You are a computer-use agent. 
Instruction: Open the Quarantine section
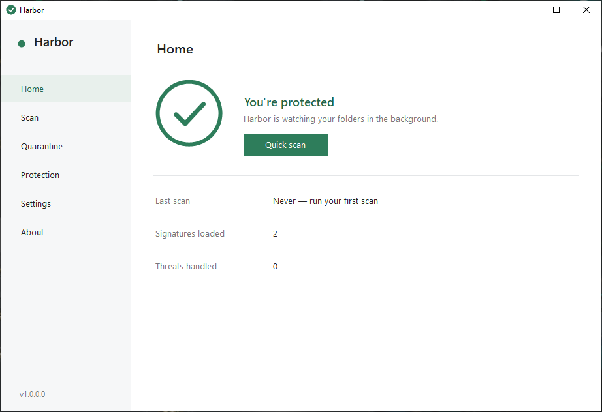(66, 147)
